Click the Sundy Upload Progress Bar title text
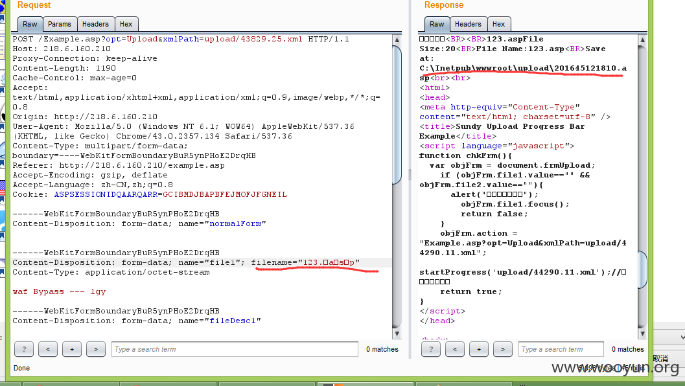Viewport: 685px width, 386px height. point(520,127)
